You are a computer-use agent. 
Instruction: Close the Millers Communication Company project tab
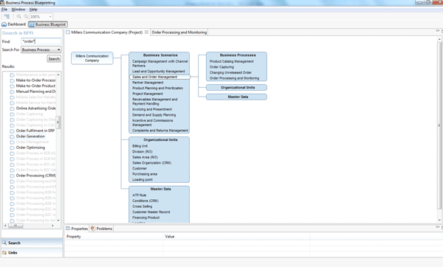click(146, 32)
